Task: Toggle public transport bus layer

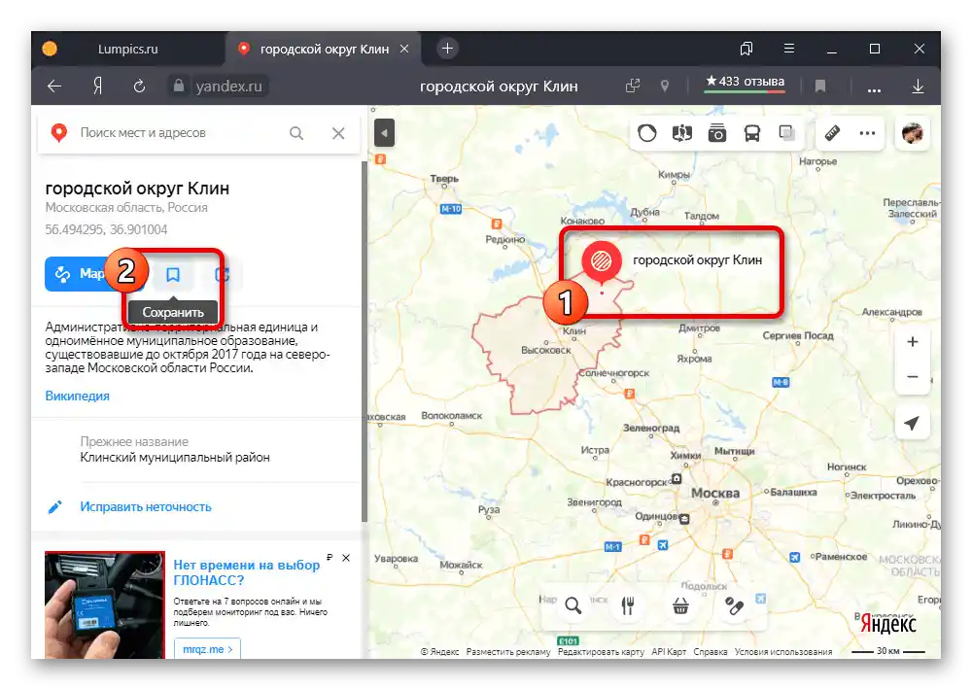Action: pos(752,133)
